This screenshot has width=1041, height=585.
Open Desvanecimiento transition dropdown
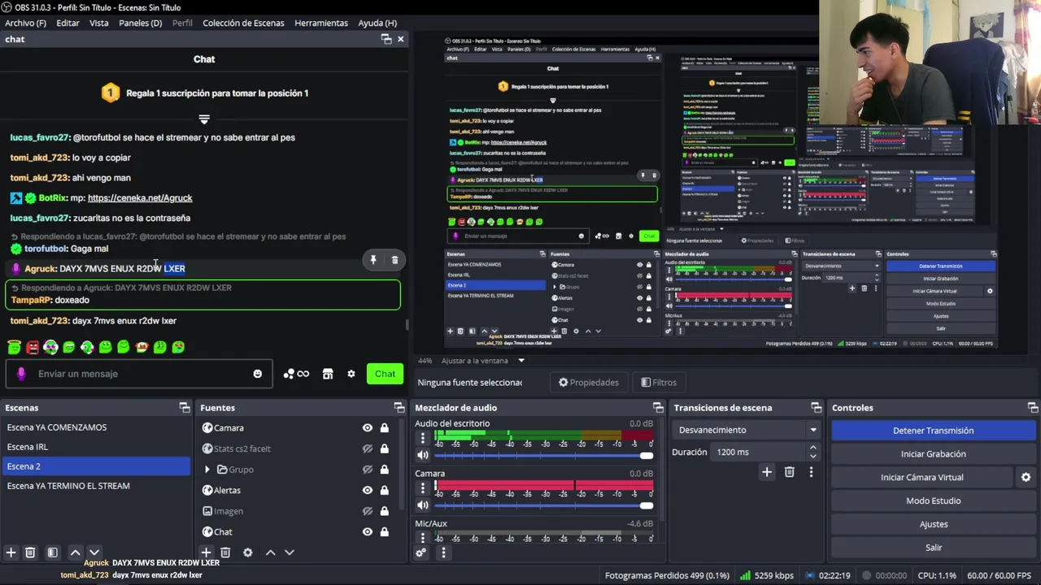click(746, 430)
